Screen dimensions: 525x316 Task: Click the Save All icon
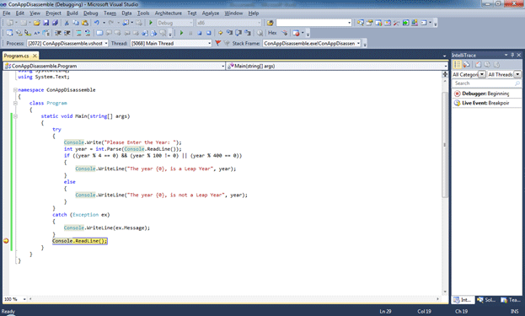coord(55,23)
